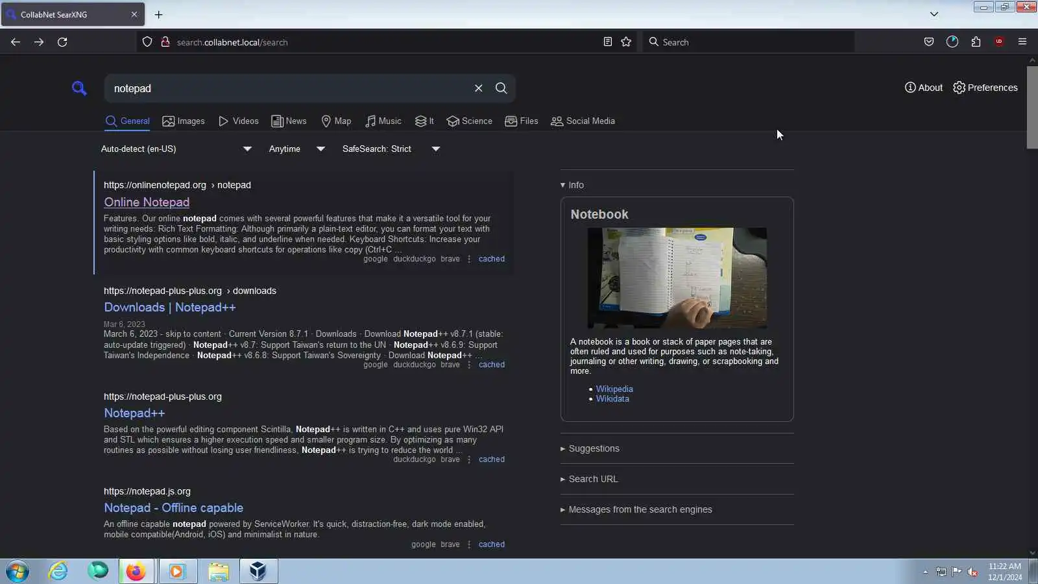The width and height of the screenshot is (1038, 584).
Task: Open the Downloads | Notepad++ result
Action: pyautogui.click(x=170, y=308)
